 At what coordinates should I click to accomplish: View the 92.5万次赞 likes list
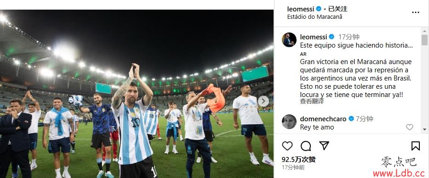[298, 160]
